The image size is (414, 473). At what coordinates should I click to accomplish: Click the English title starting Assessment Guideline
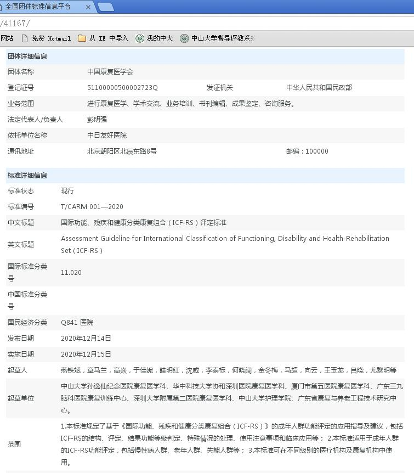225,245
